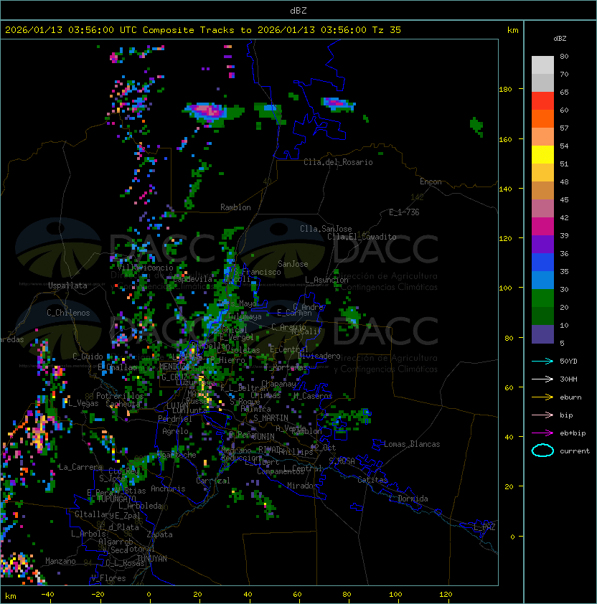Select the light gray 80 dBZ legend swatch
This screenshot has height=604, width=597.
542,65
